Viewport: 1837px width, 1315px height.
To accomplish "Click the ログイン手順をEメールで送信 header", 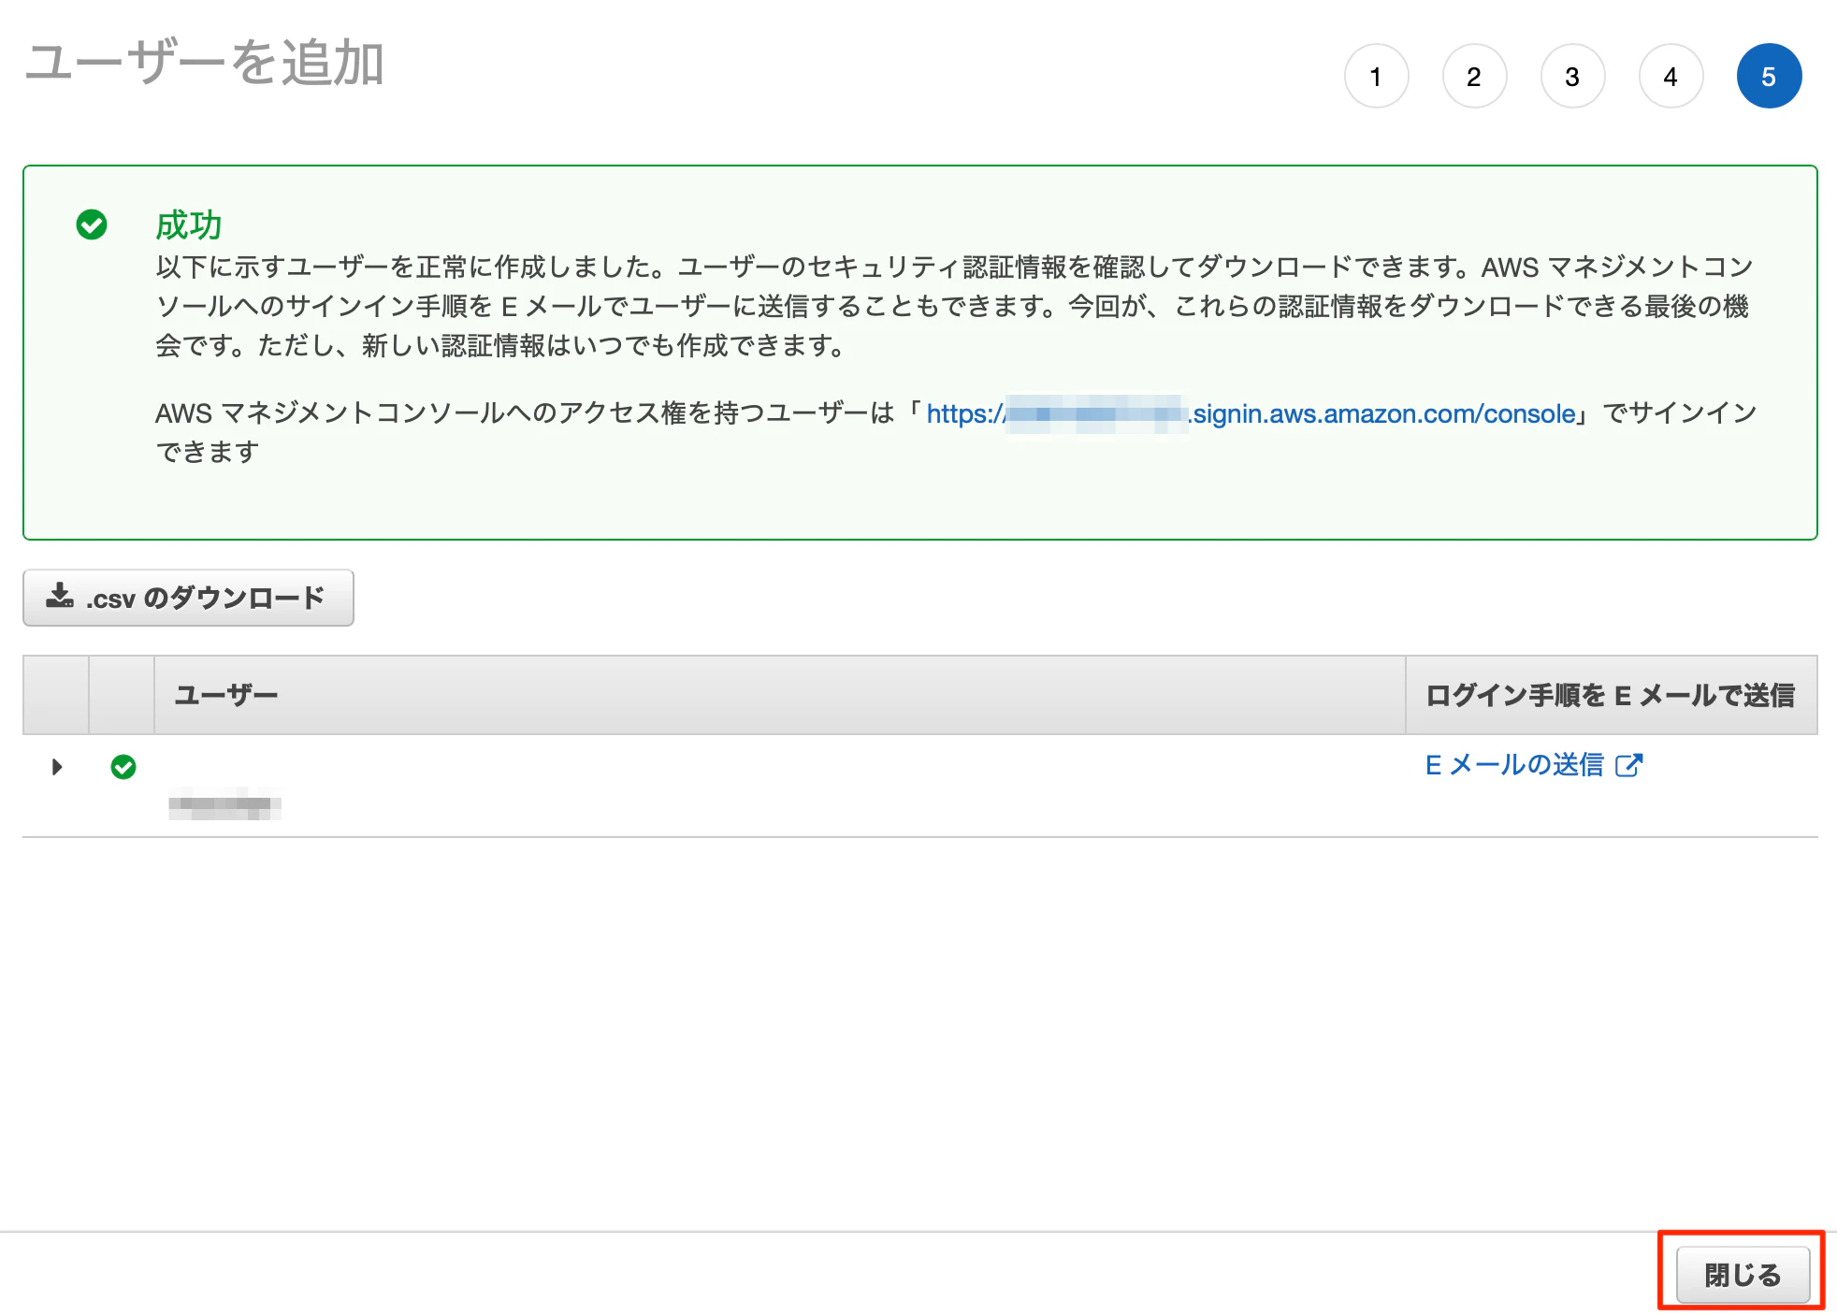I will (x=1611, y=694).
